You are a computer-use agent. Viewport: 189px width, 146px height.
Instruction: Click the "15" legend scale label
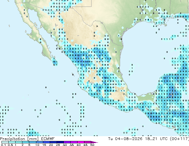(x=44, y=145)
